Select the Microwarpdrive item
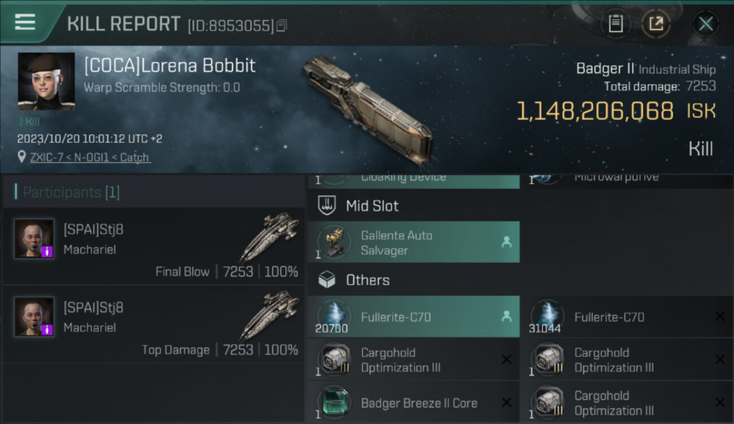Image resolution: width=734 pixels, height=424 pixels. pos(627,181)
